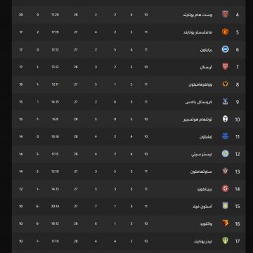Click the Arsenal crest icon
The width and height of the screenshot is (253, 253).
[x=225, y=67]
